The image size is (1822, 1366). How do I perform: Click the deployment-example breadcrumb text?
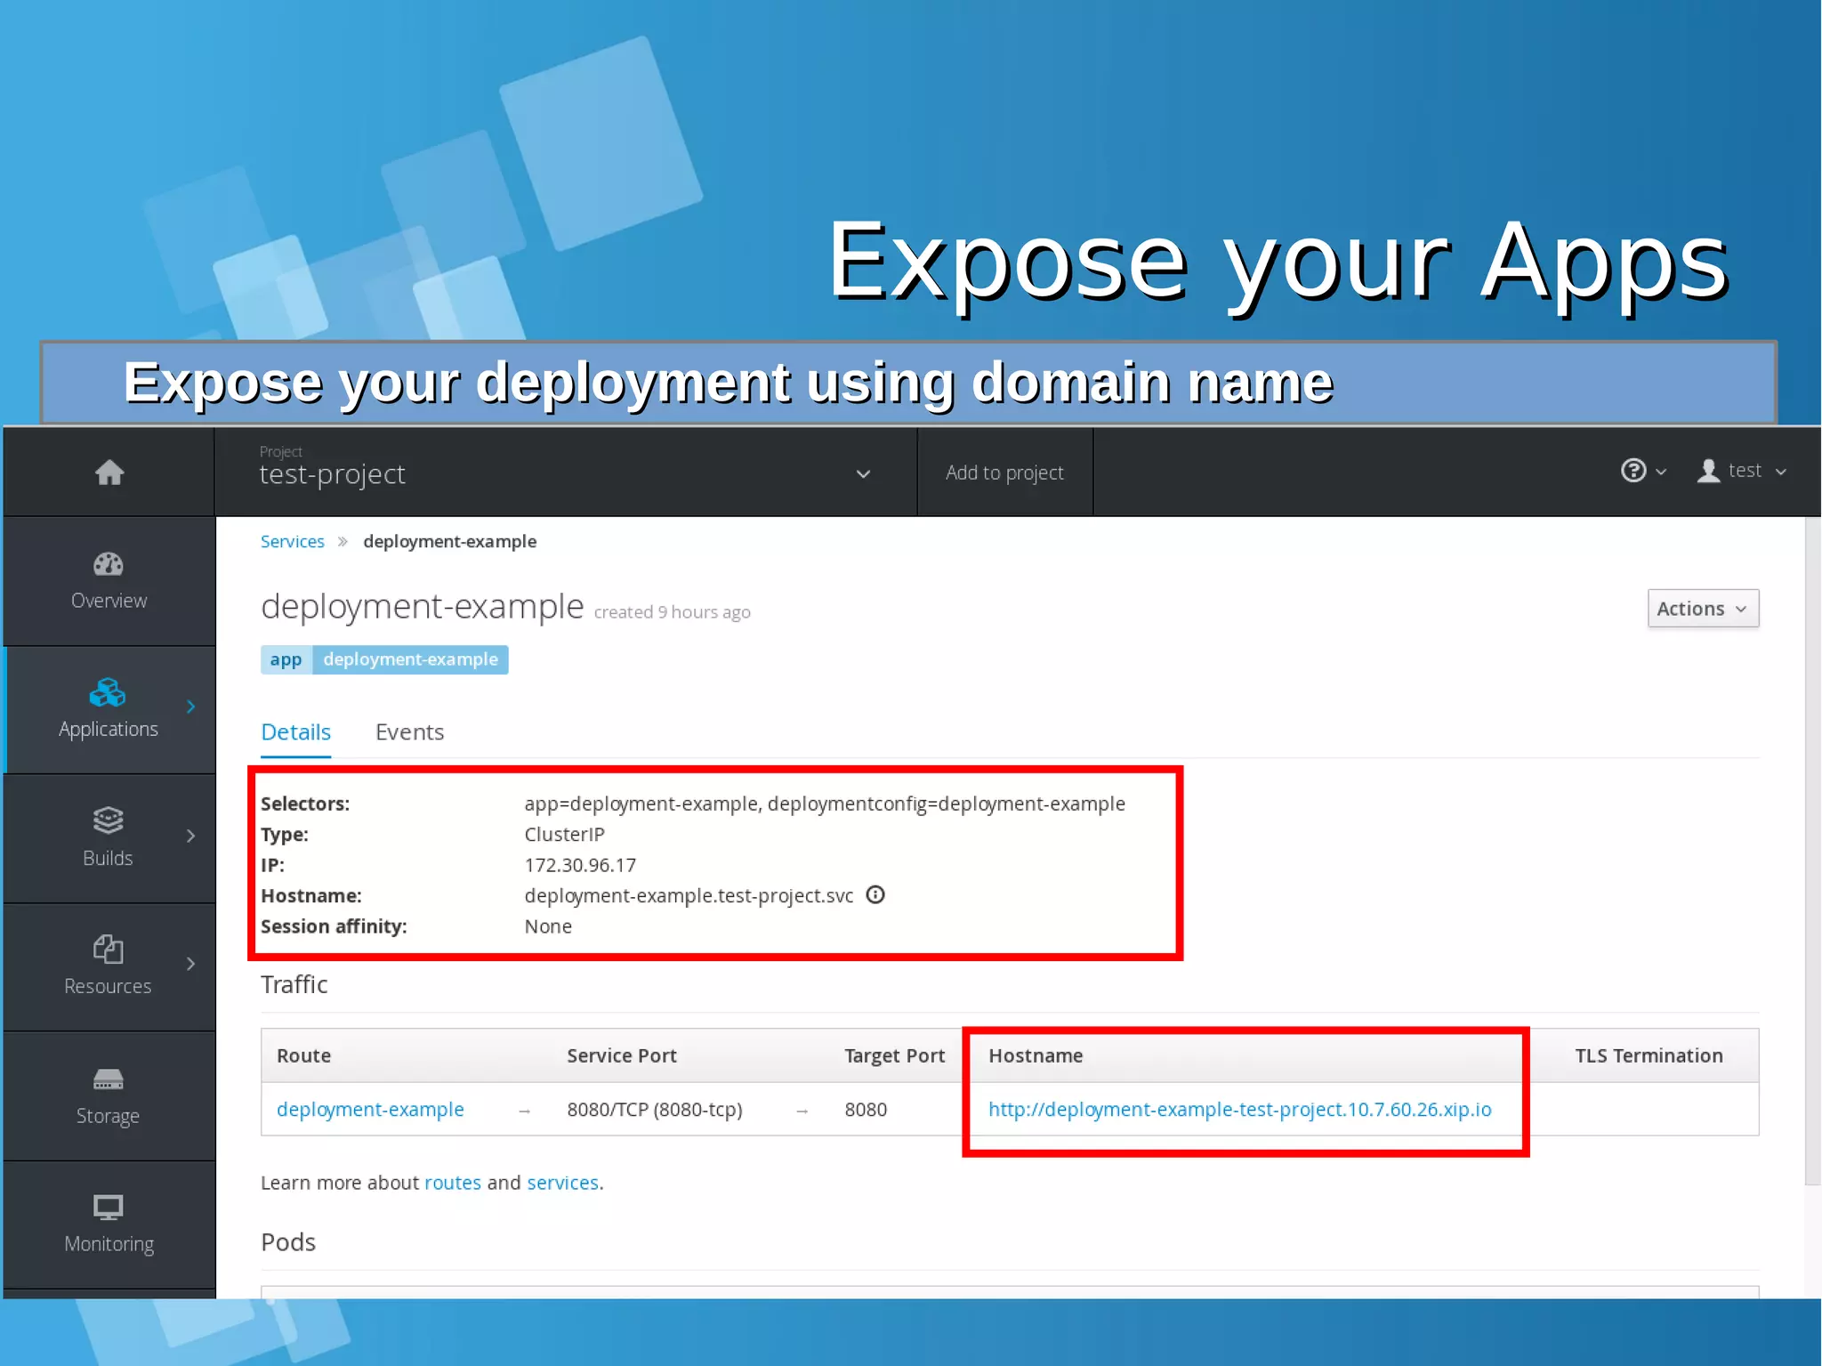[449, 542]
